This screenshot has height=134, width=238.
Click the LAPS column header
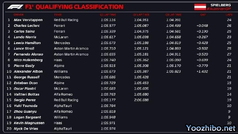(229, 15)
